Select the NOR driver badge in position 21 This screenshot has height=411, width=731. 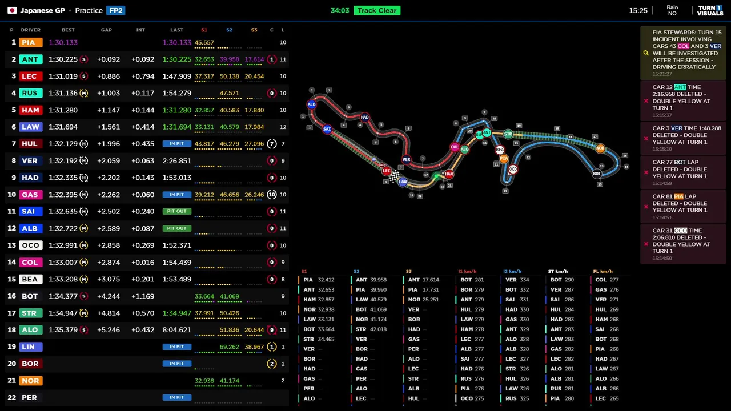30,381
